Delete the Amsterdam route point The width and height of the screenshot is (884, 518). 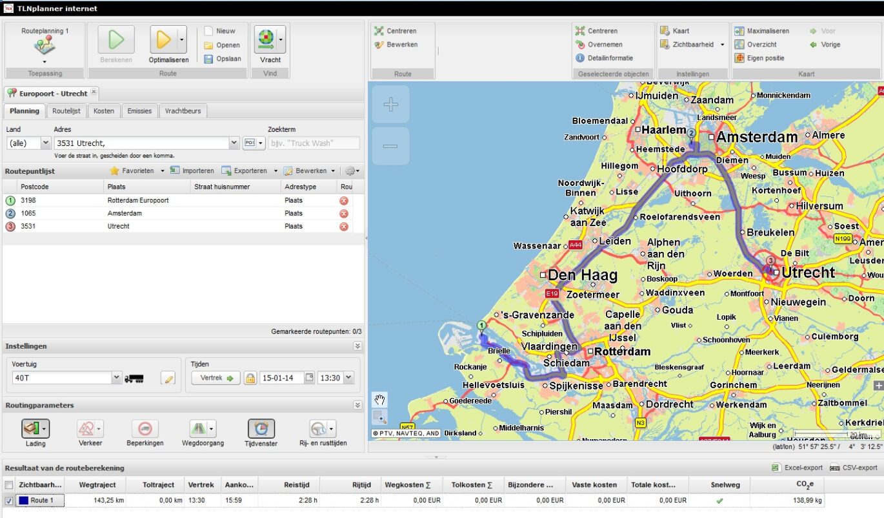coord(343,214)
